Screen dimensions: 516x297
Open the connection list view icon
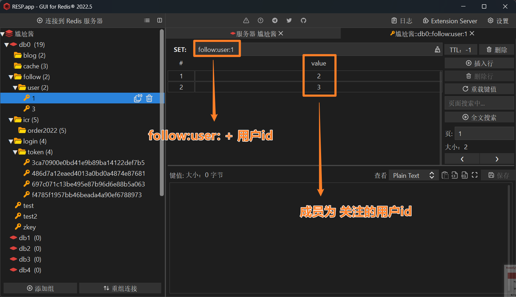[147, 20]
